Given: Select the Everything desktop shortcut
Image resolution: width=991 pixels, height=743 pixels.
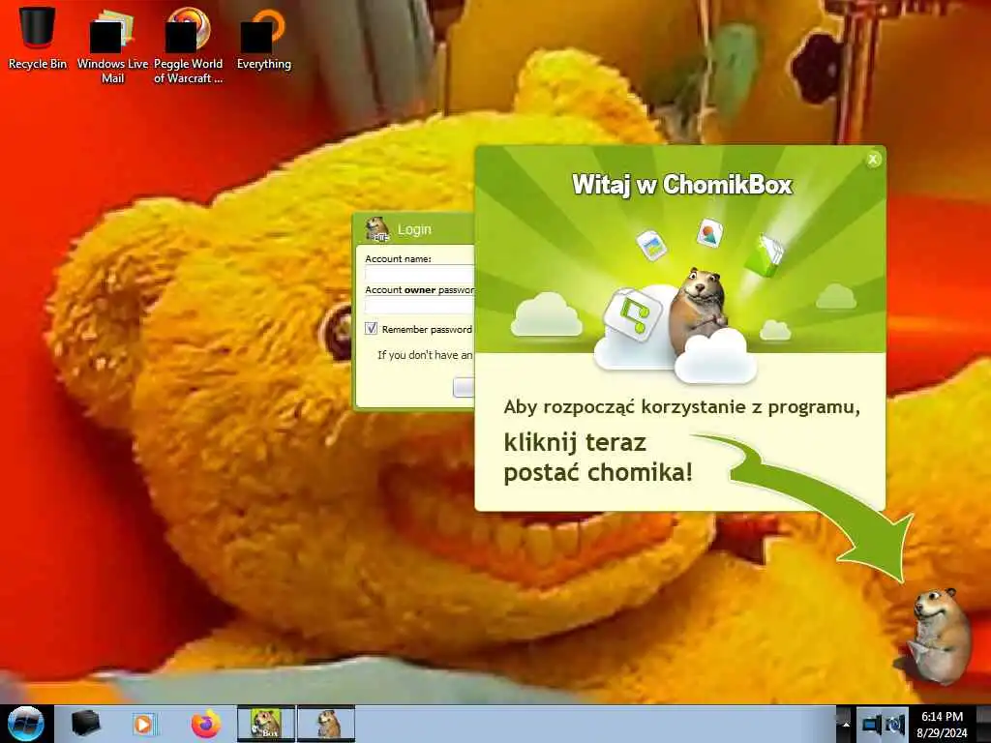Looking at the screenshot, I should (263, 38).
